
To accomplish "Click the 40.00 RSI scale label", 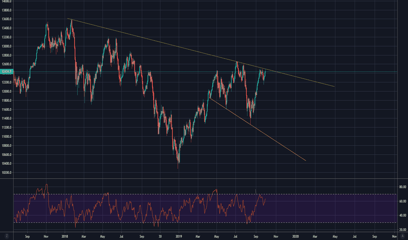I will [x=403, y=216].
